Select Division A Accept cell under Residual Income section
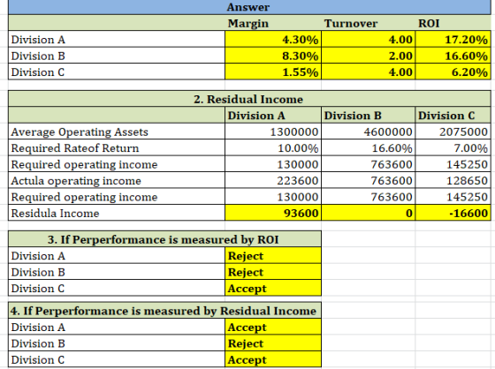The width and height of the screenshot is (495, 369). (273, 327)
